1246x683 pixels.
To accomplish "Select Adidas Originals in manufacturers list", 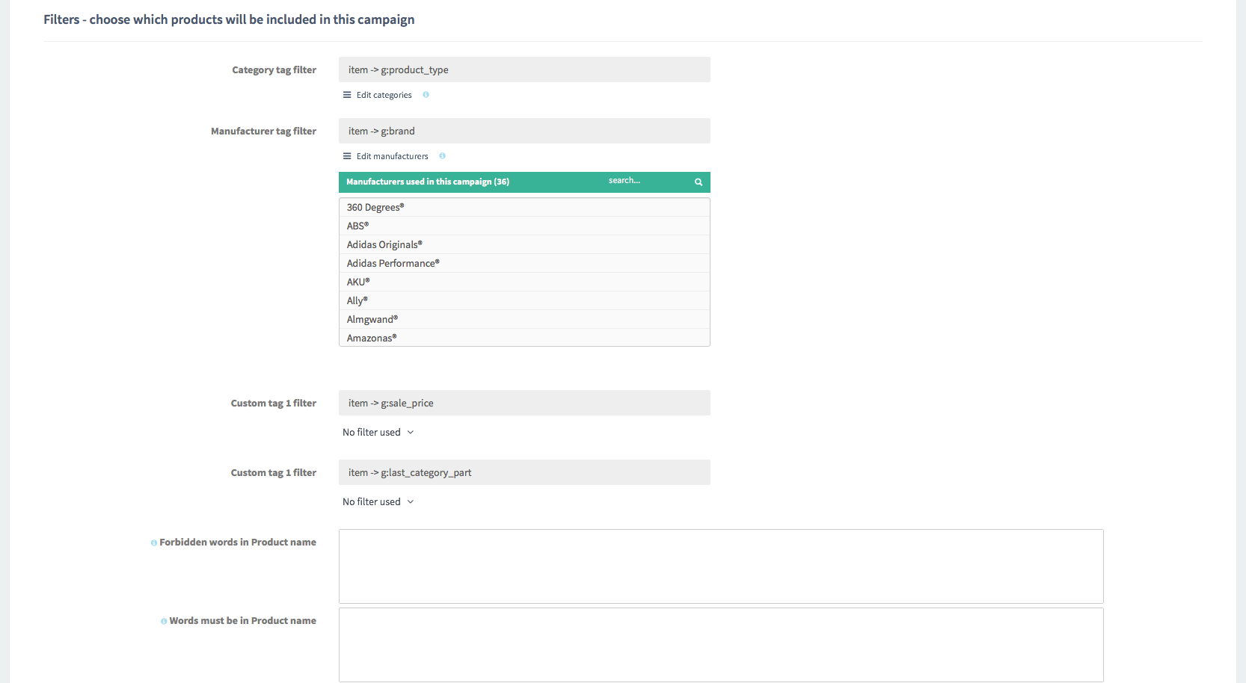I will 384,244.
